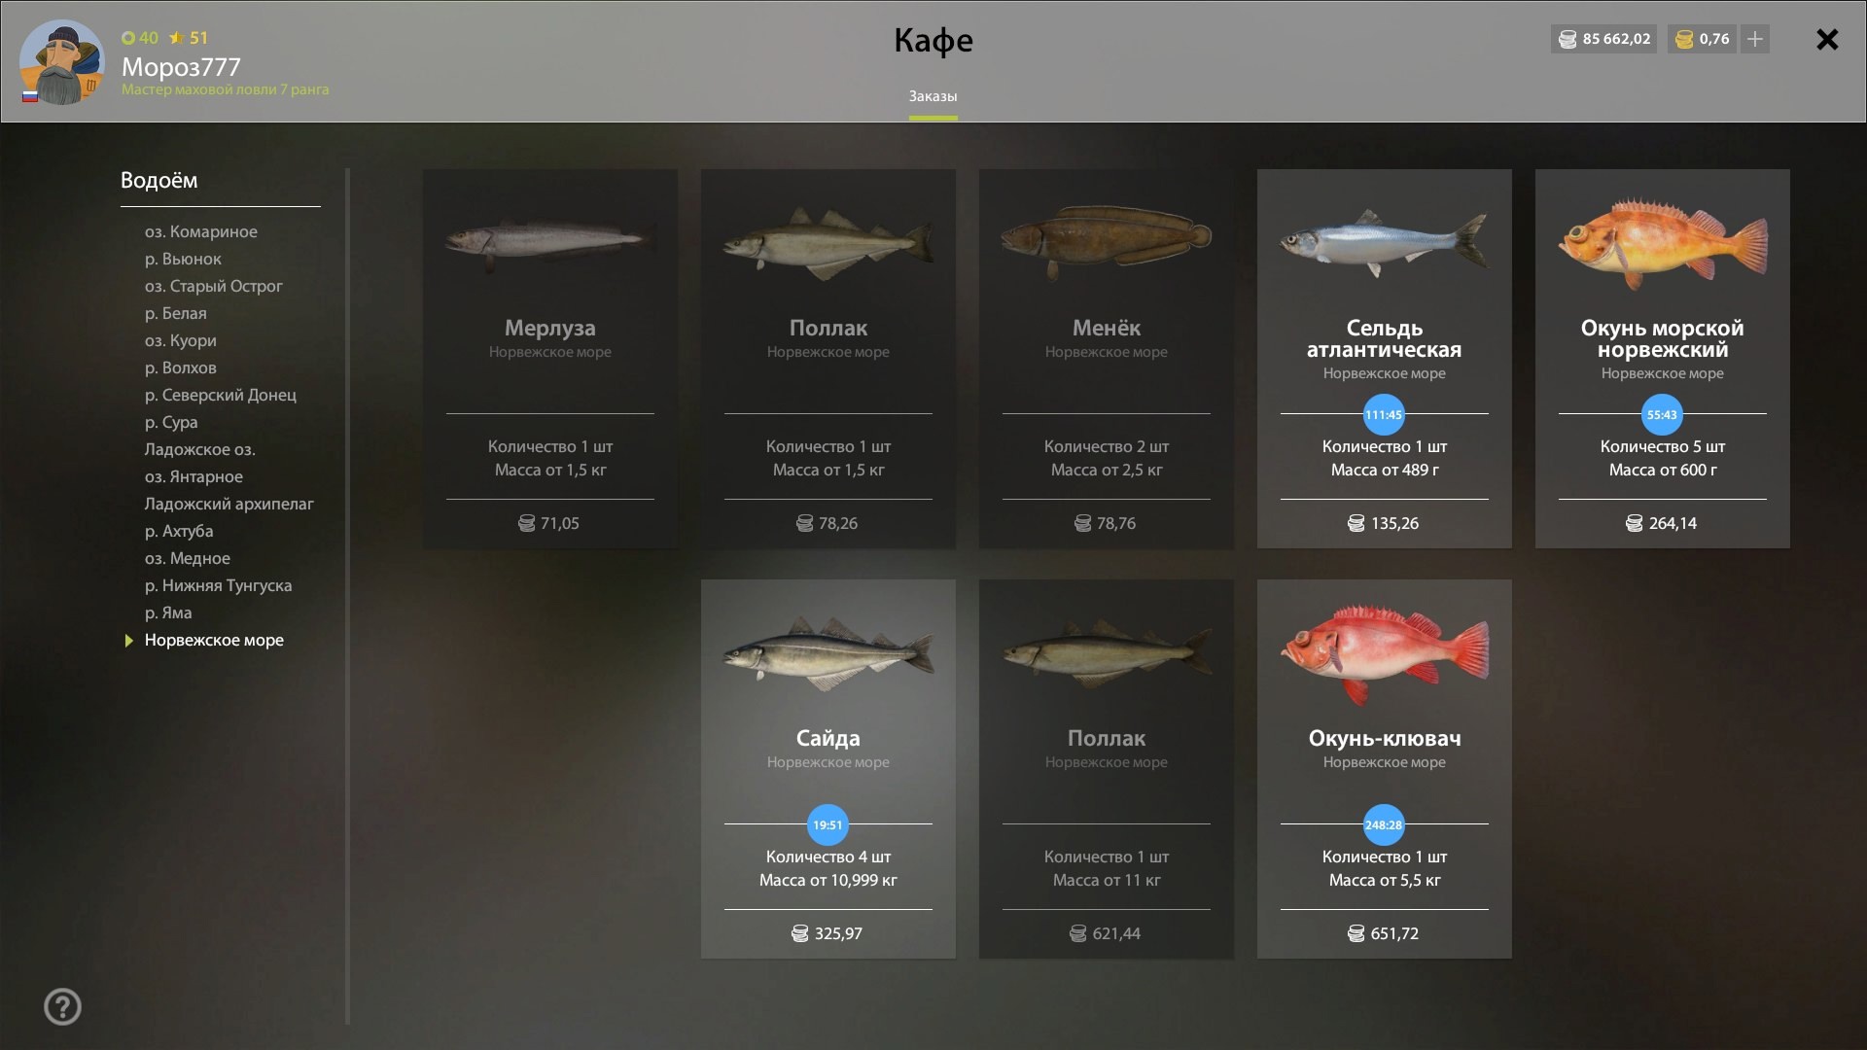Click the player avatar portrait

pos(62,62)
